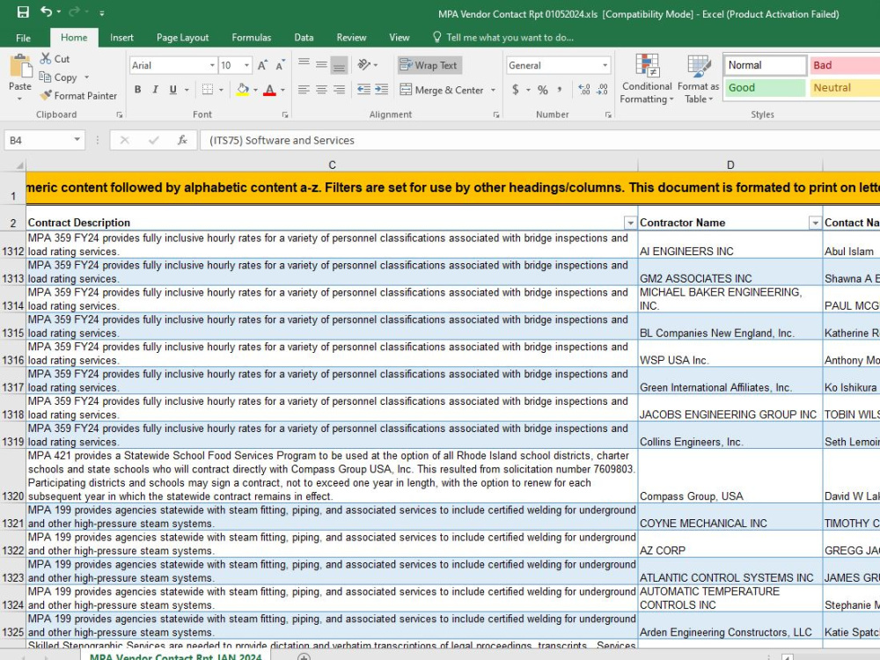Viewport: 880px width, 660px height.
Task: Align text left
Action: [x=304, y=90]
